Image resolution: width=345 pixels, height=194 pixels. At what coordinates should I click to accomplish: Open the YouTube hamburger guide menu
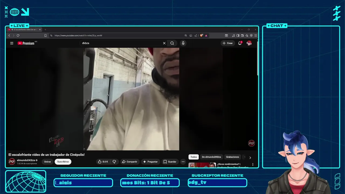pos(12,43)
